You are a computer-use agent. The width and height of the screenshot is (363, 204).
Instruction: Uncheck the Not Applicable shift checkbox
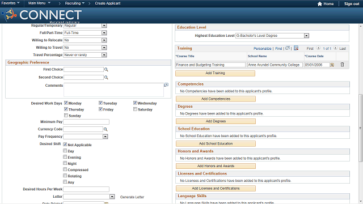click(65, 144)
